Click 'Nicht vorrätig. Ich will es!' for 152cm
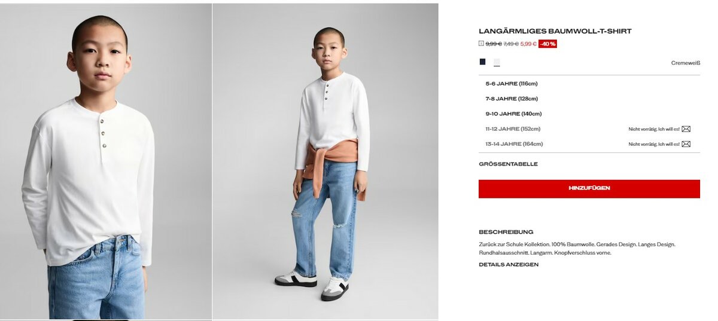 pyautogui.click(x=654, y=129)
